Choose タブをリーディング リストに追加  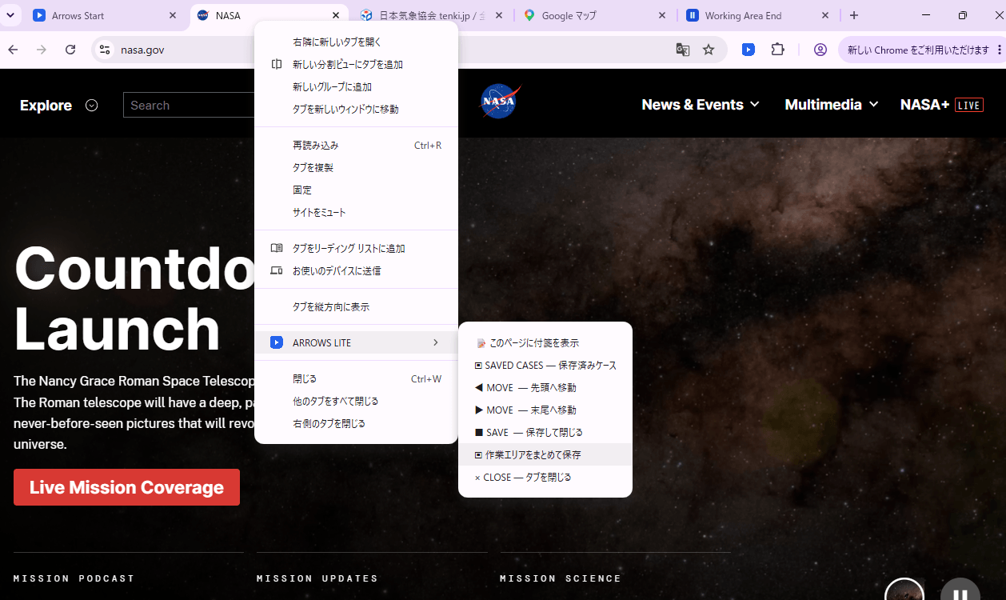tap(356, 248)
